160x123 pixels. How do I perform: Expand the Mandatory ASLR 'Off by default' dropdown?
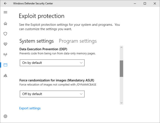pyautogui.click(x=52, y=94)
